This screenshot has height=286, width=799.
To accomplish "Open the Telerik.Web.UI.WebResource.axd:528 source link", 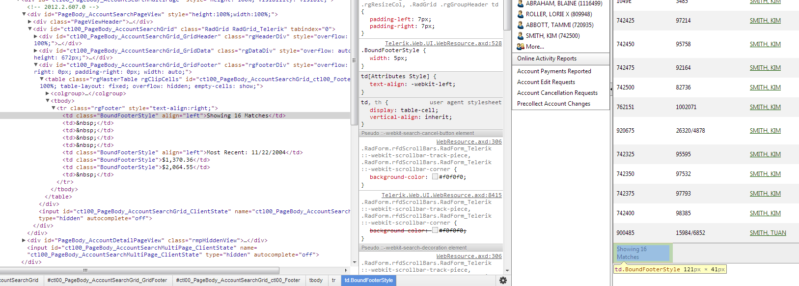I will click(443, 43).
